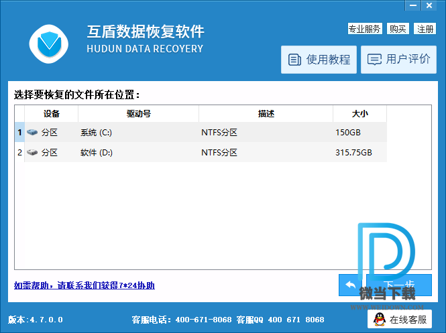Click 客服QQ 400 671 8068 text
The width and height of the screenshot is (446, 333).
pos(280,320)
